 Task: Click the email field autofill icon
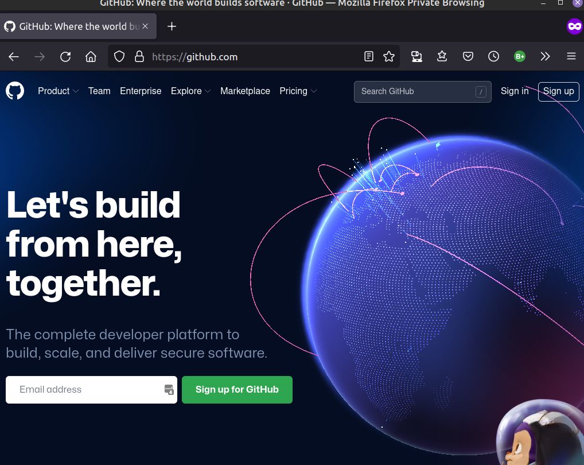[x=169, y=390]
